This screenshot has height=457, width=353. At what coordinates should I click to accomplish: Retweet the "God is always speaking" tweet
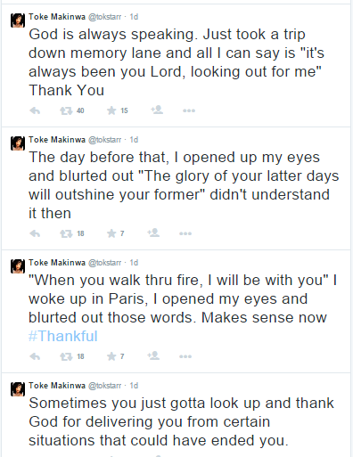pos(66,110)
